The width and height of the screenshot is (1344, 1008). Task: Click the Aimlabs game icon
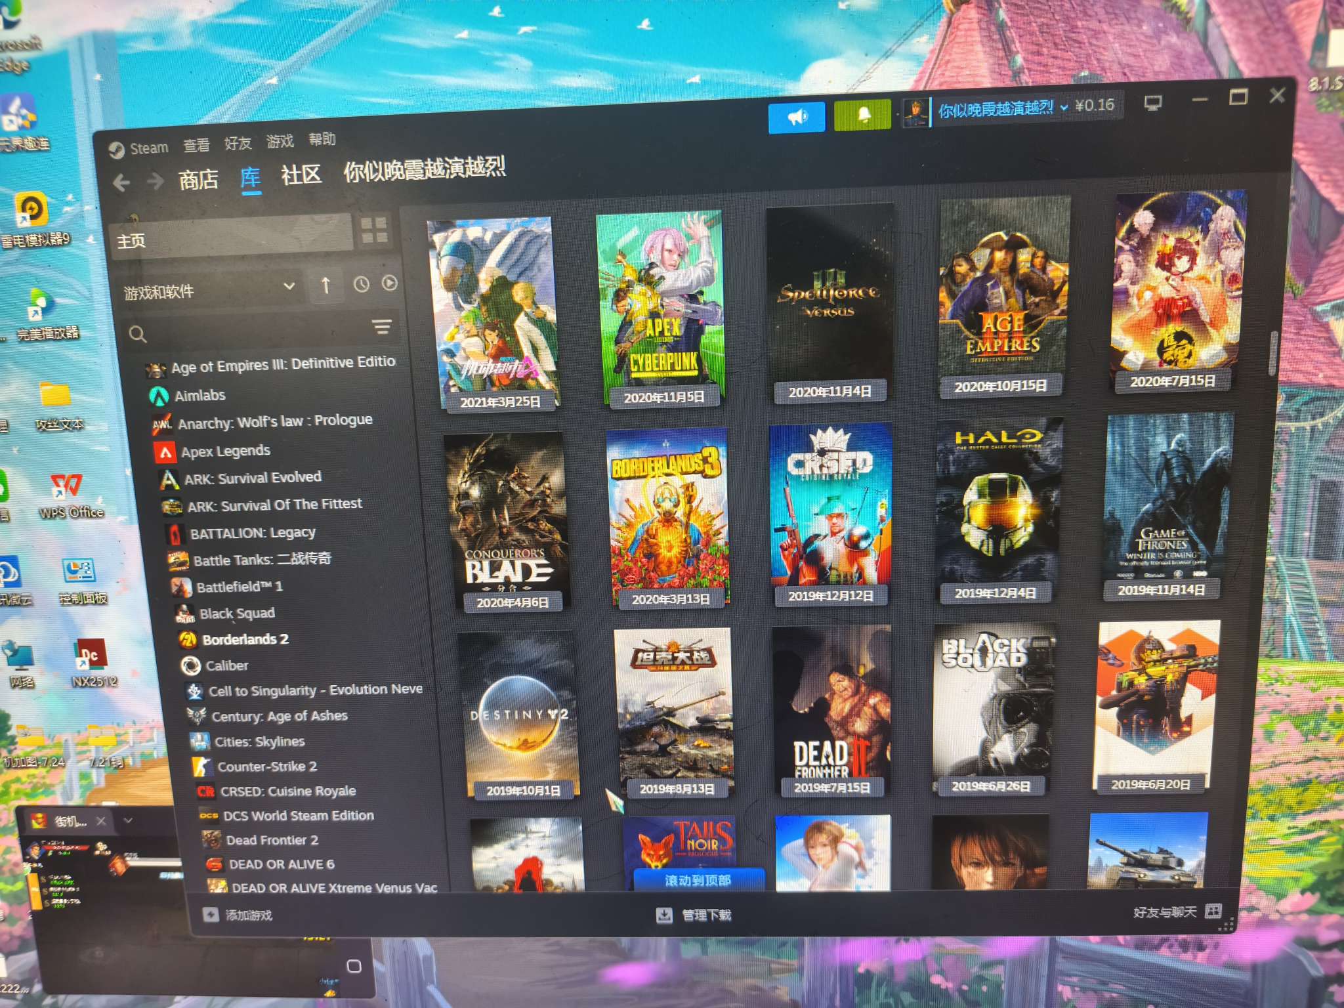pos(159,396)
